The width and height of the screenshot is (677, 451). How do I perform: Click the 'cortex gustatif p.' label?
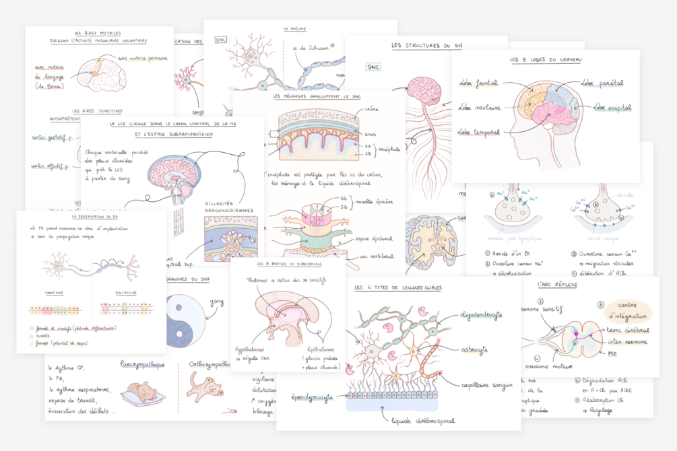point(53,138)
